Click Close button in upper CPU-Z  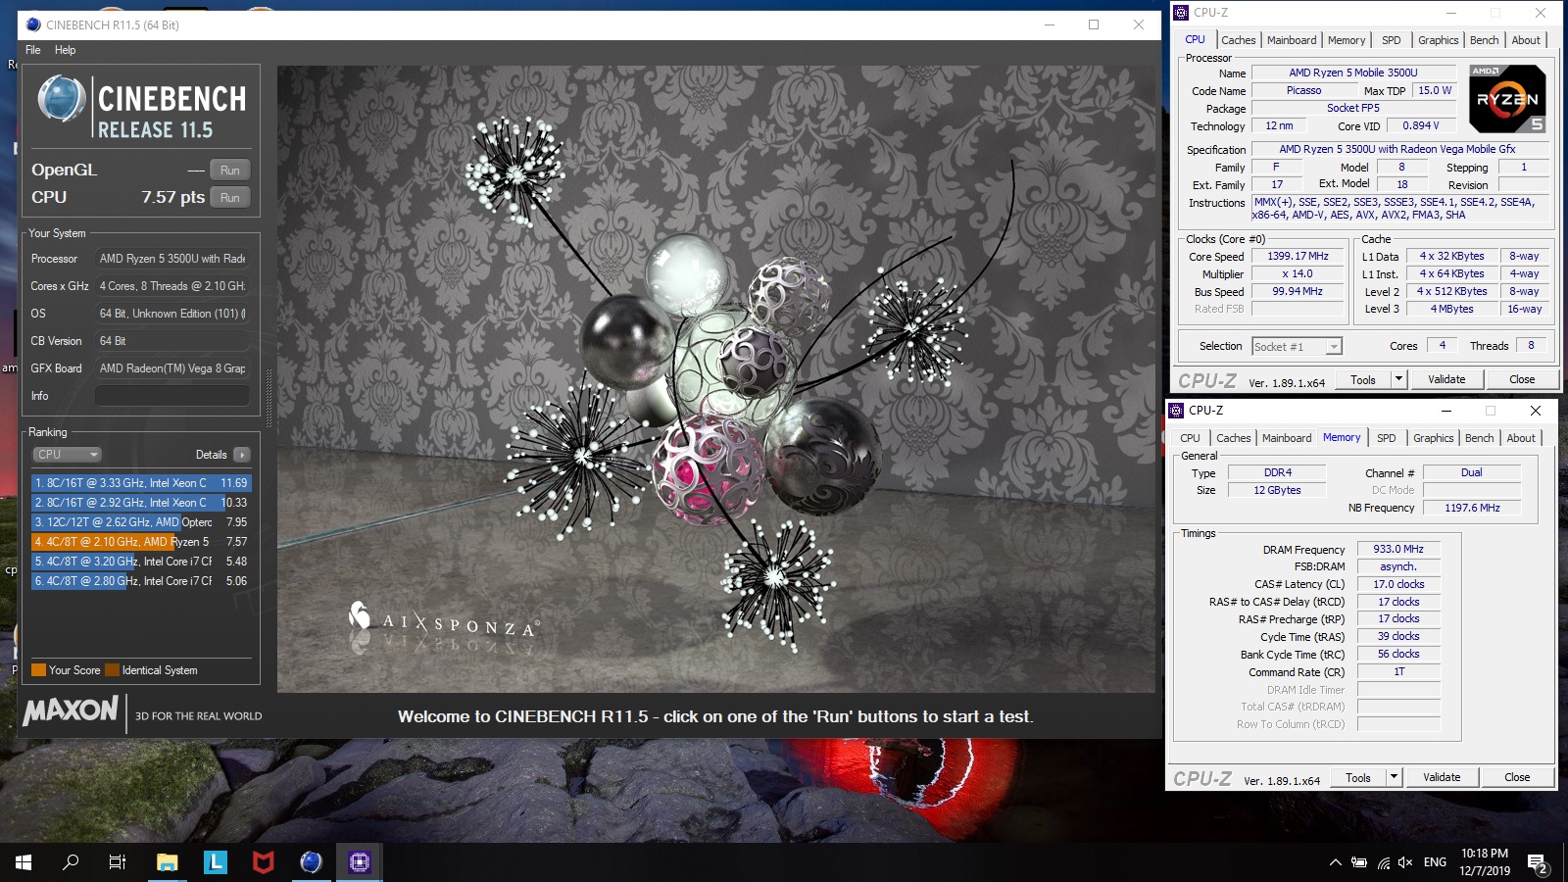tap(1522, 380)
